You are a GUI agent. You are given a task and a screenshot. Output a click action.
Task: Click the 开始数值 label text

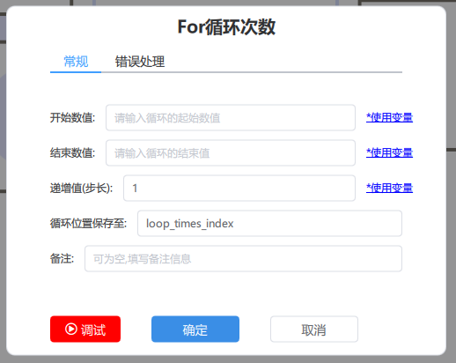pos(72,118)
